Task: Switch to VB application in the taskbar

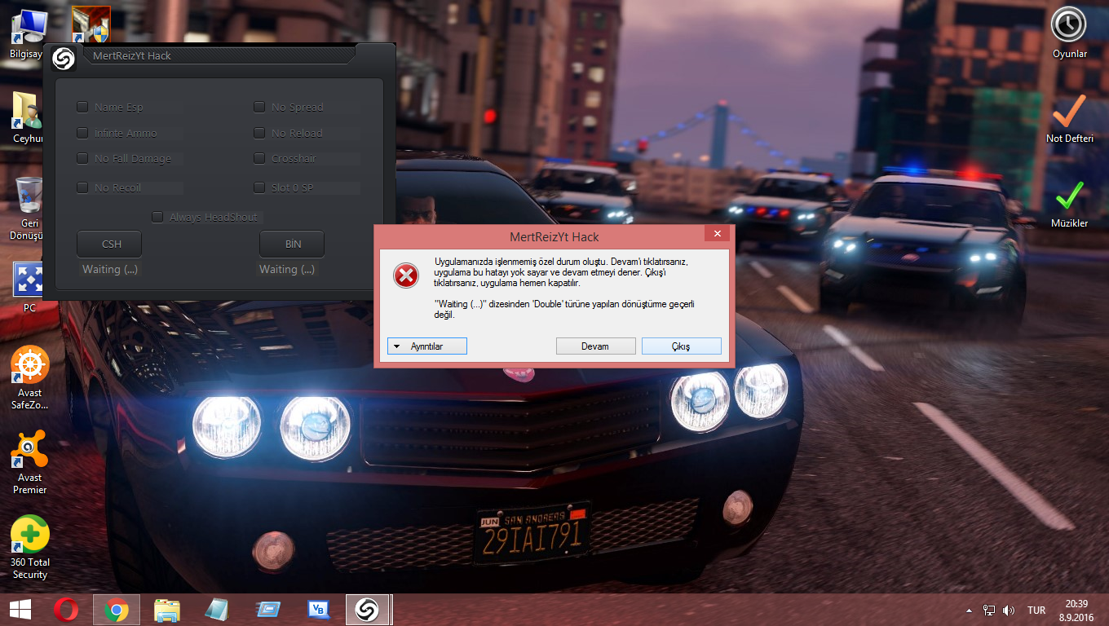Action: click(x=318, y=610)
